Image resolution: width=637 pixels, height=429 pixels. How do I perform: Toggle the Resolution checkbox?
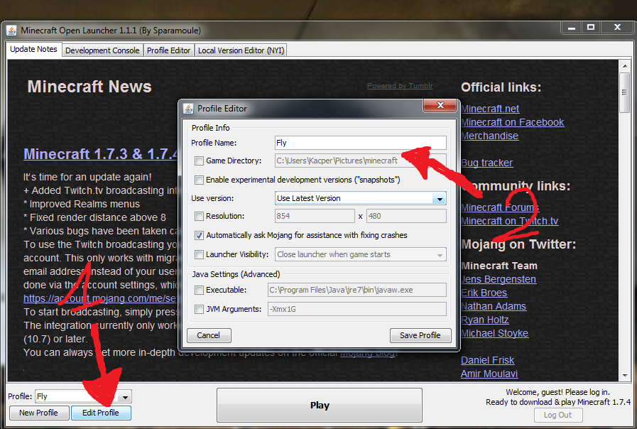(199, 217)
